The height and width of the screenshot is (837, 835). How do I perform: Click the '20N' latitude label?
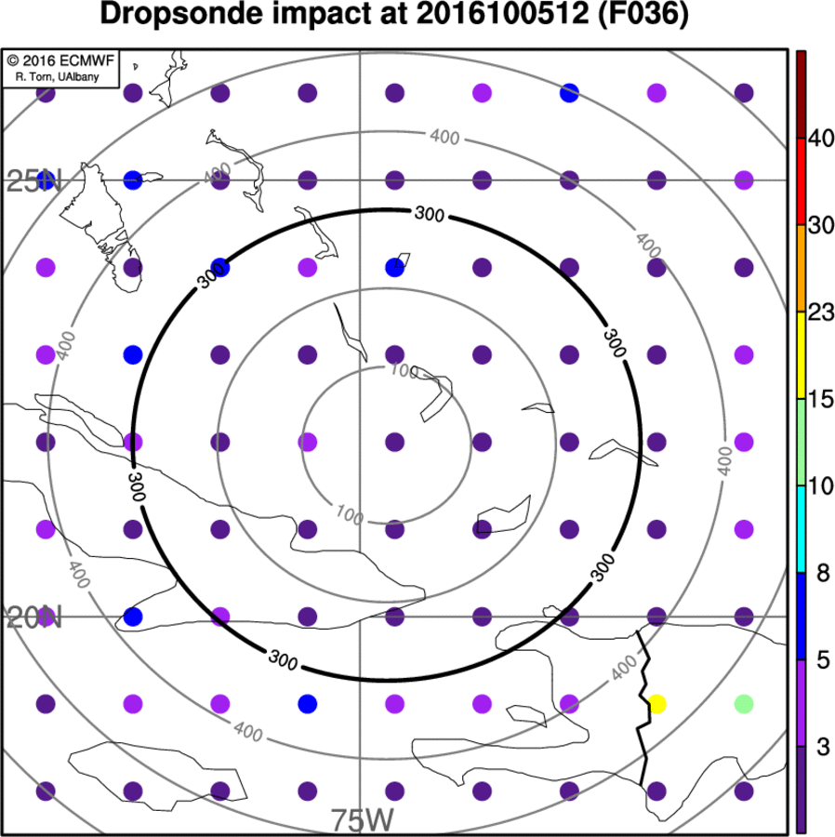34,618
